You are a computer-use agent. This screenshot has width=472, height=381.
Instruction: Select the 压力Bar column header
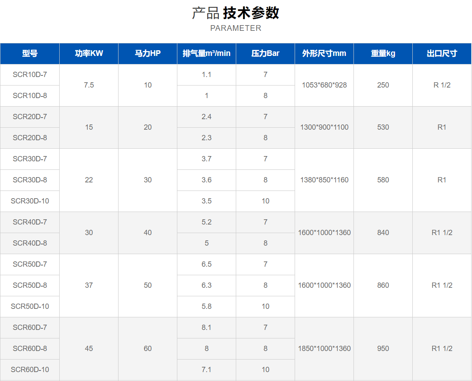(x=265, y=54)
